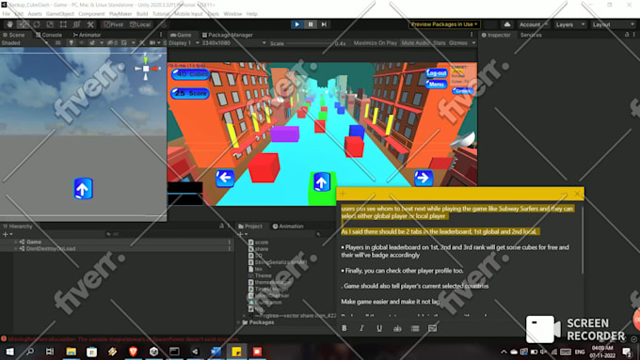640x360 pixels.
Task: Toggle Pivot/Center handle position
Action: [x=113, y=24]
